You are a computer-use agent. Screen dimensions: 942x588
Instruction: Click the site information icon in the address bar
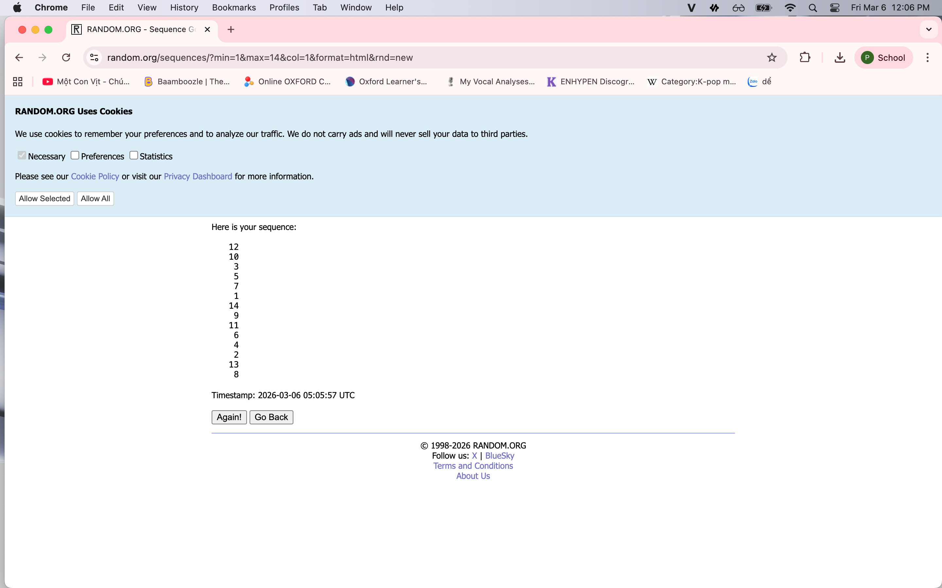point(94,57)
